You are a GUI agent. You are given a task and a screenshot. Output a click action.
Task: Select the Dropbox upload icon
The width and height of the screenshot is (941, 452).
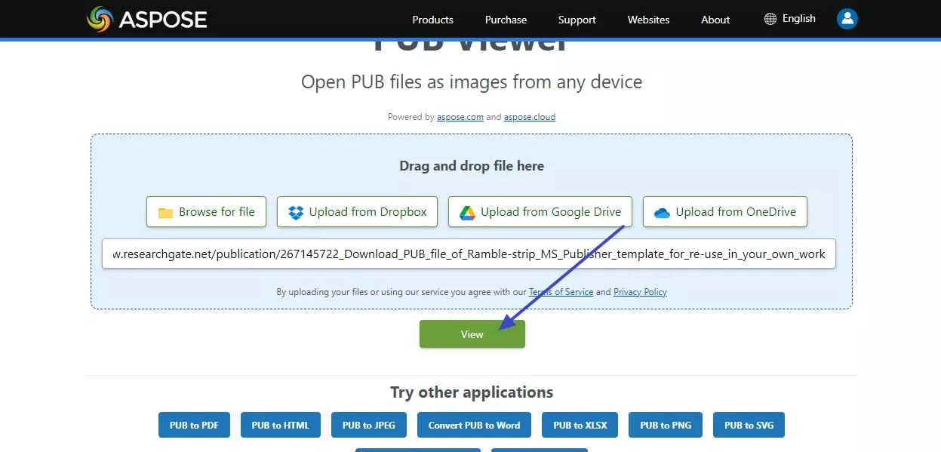pyautogui.click(x=297, y=211)
